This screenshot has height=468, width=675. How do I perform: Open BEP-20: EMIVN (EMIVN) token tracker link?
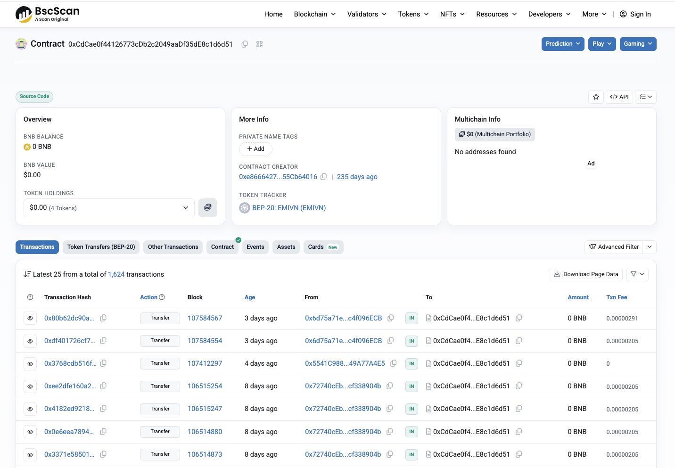[x=289, y=208]
